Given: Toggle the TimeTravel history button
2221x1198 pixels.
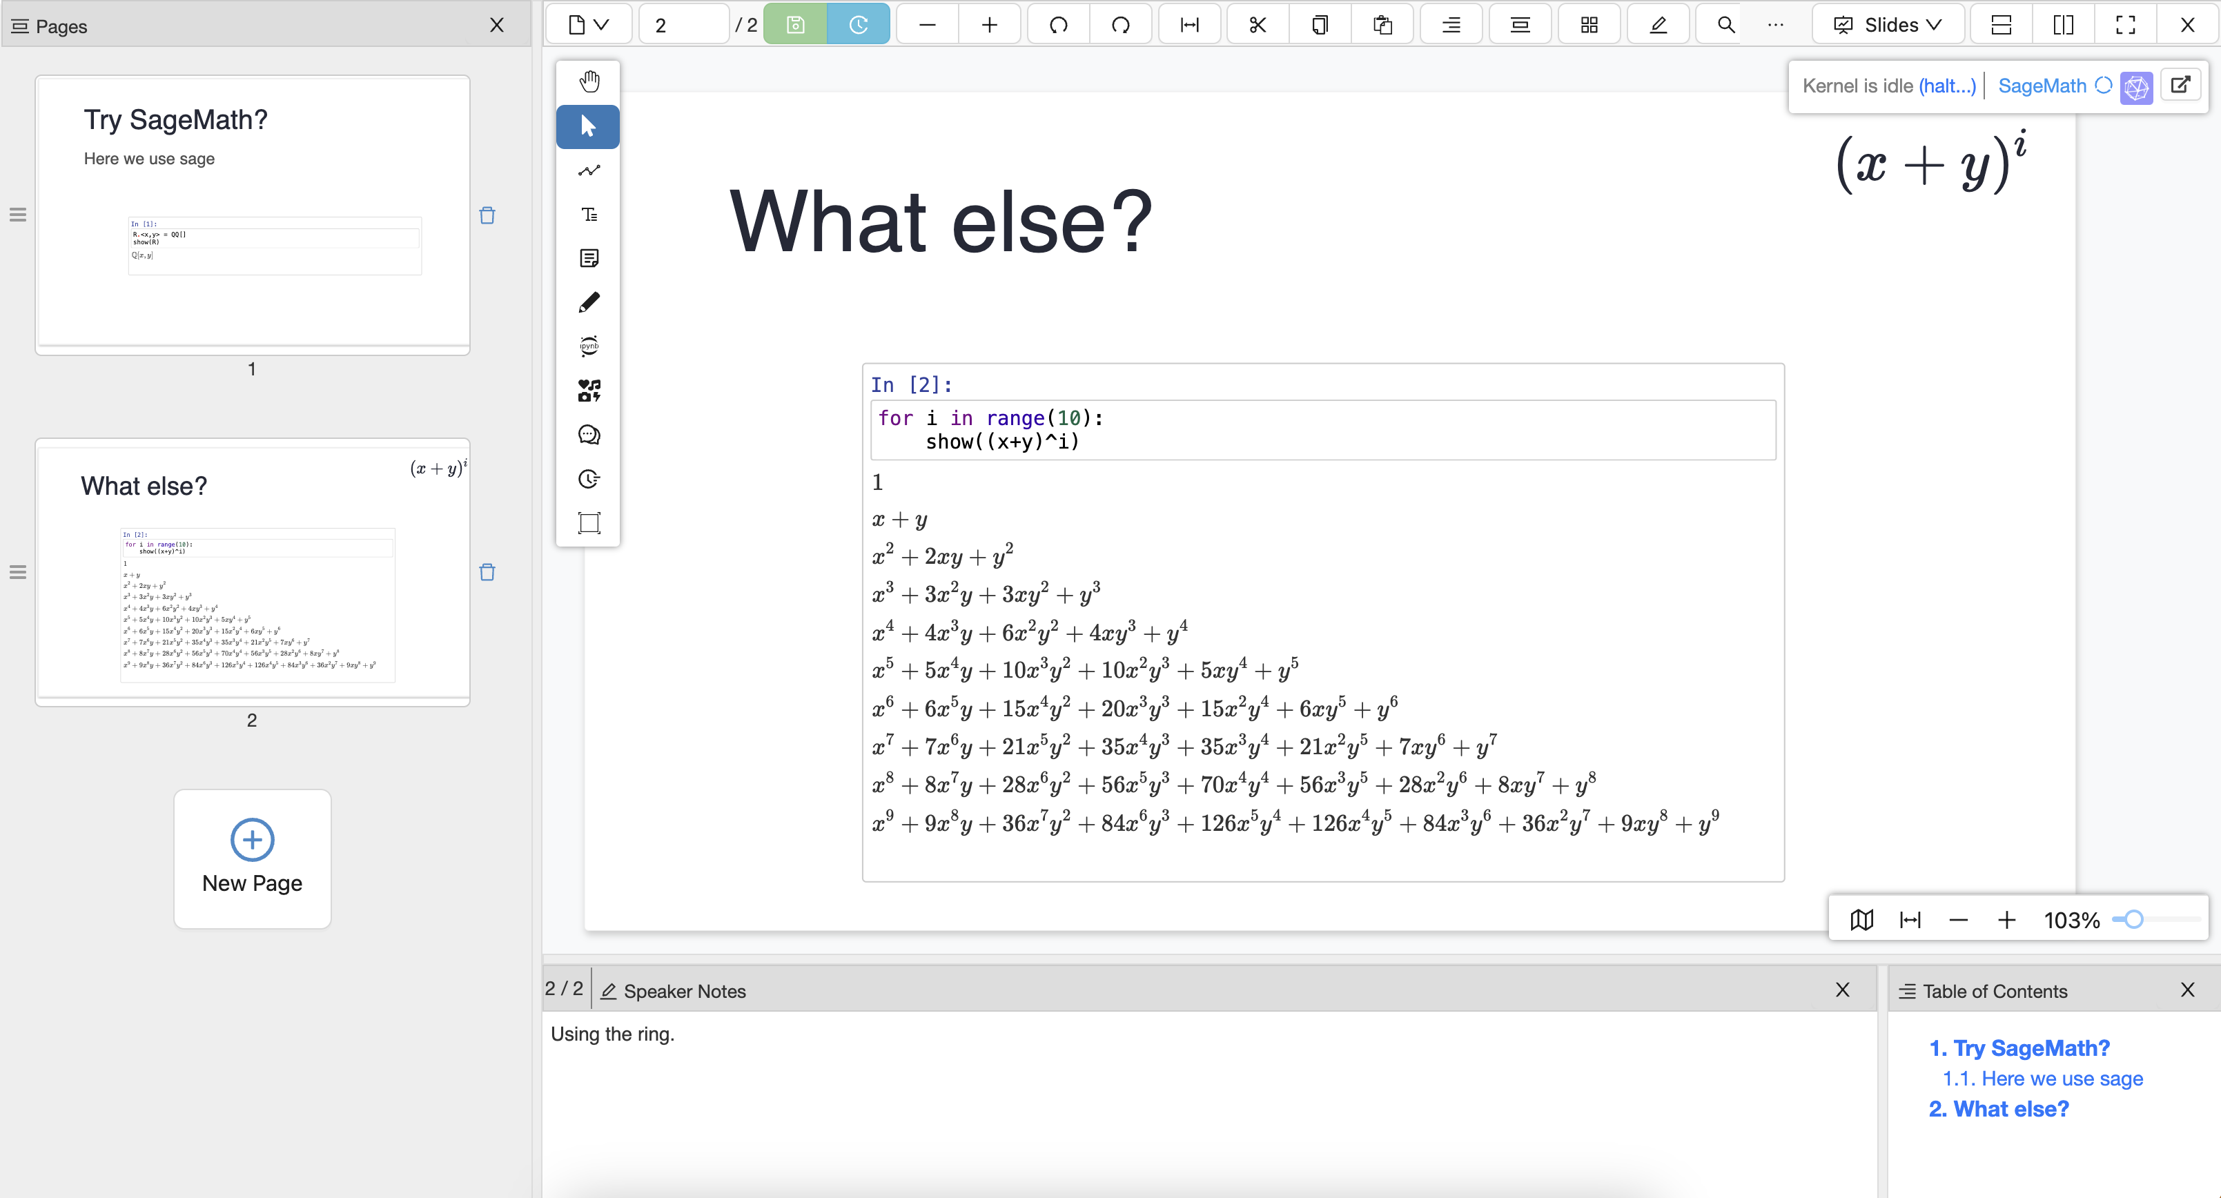Looking at the screenshot, I should point(858,25).
